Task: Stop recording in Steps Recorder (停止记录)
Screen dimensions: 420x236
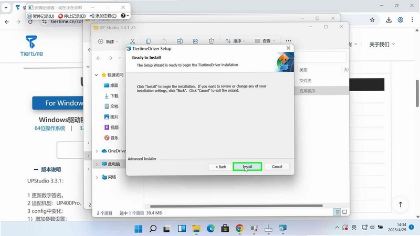Action: pyautogui.click(x=72, y=16)
